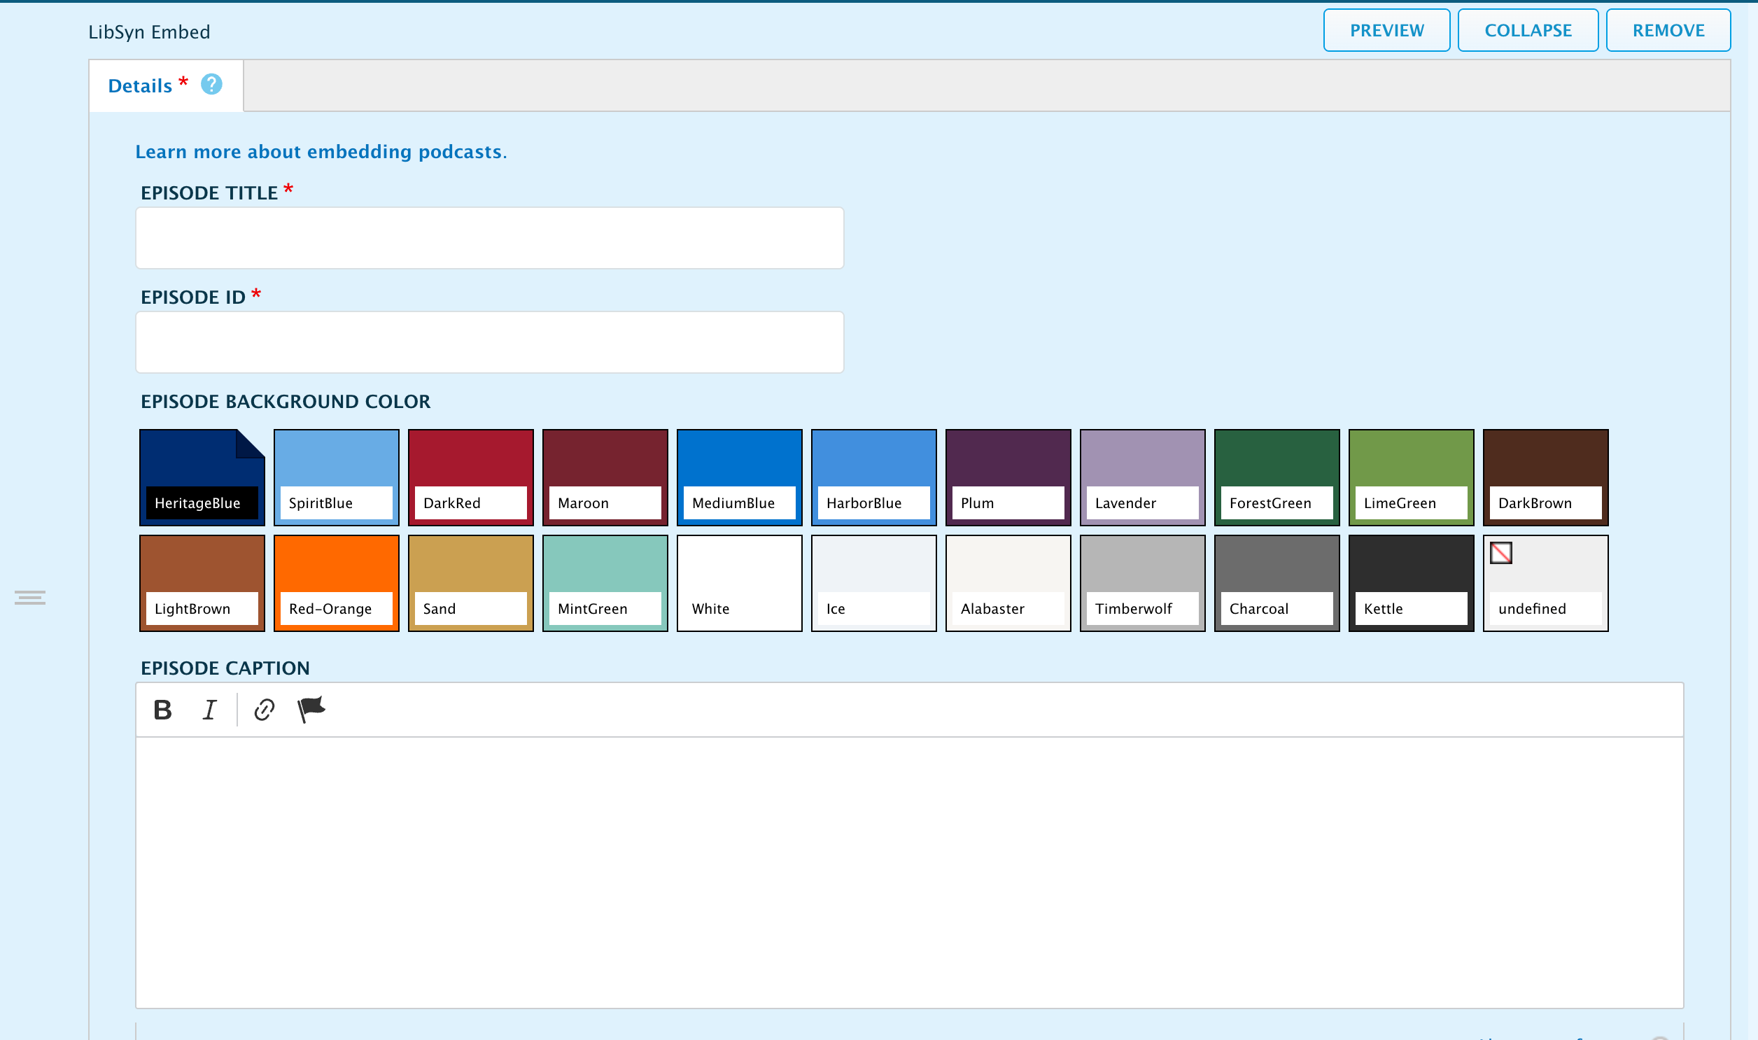This screenshot has height=1040, width=1758.
Task: Choose the Plum background color
Action: [1008, 477]
